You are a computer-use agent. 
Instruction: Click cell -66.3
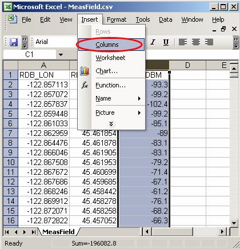point(143,220)
